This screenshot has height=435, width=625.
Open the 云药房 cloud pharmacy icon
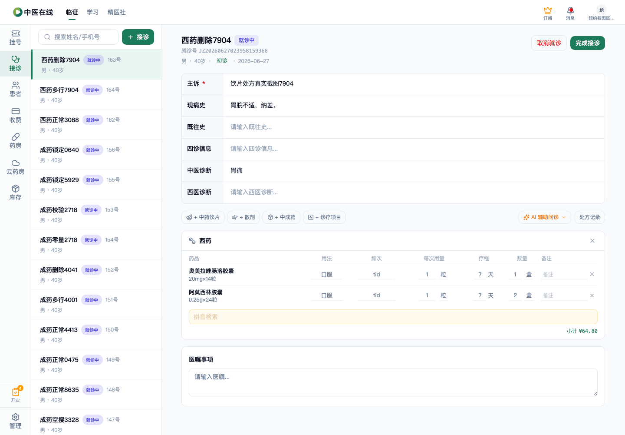pos(15,167)
